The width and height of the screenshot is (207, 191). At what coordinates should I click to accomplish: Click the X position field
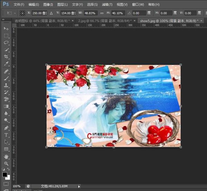(39, 13)
